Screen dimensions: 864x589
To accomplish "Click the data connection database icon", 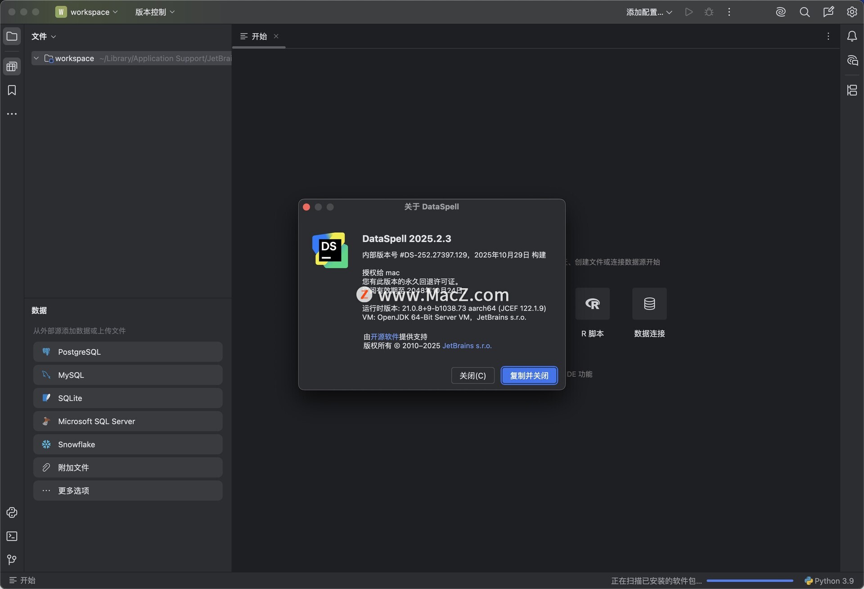I will point(649,304).
